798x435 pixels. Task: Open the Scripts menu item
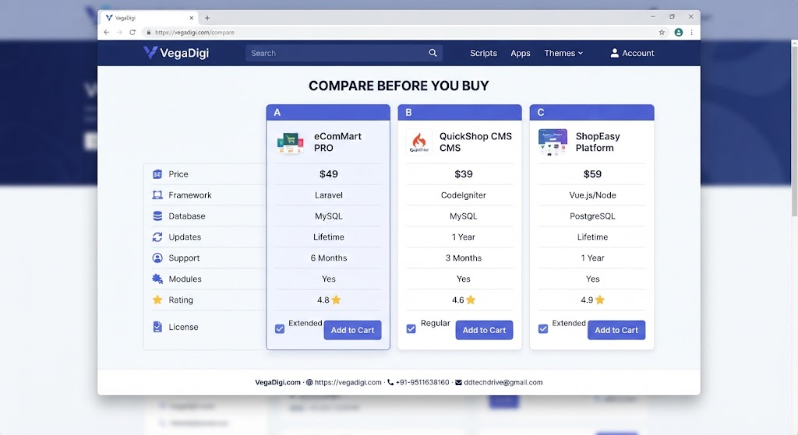pos(483,53)
